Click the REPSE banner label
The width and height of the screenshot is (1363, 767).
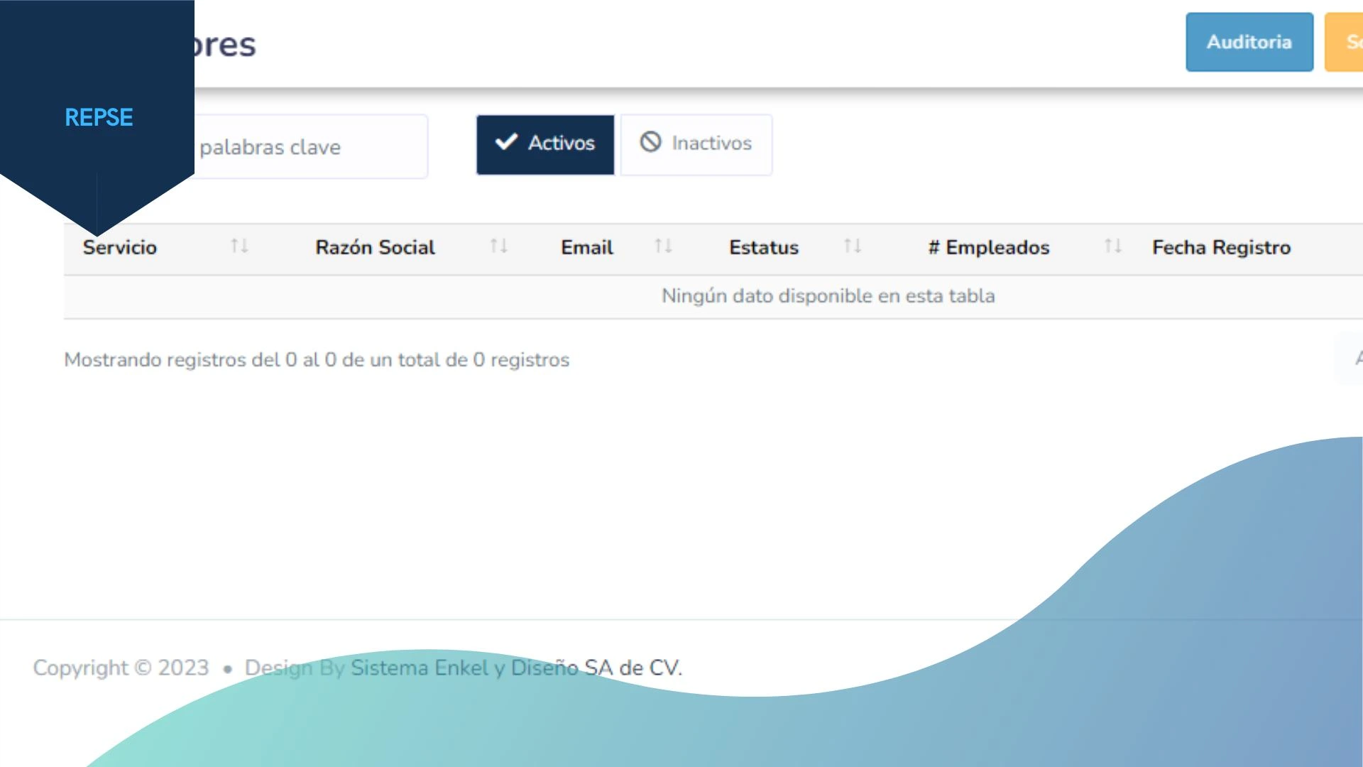pos(99,117)
